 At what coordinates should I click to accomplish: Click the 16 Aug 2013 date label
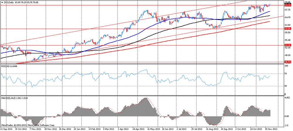(212, 129)
